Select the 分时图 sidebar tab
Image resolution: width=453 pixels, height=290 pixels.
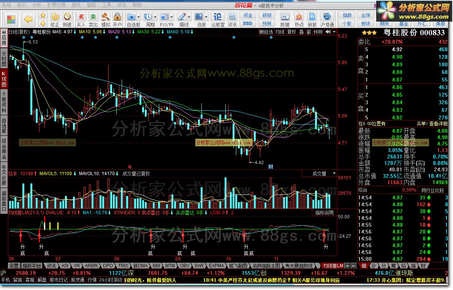click(4, 58)
